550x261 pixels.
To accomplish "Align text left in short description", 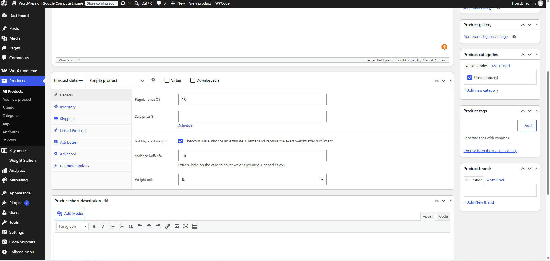I will 140,226.
